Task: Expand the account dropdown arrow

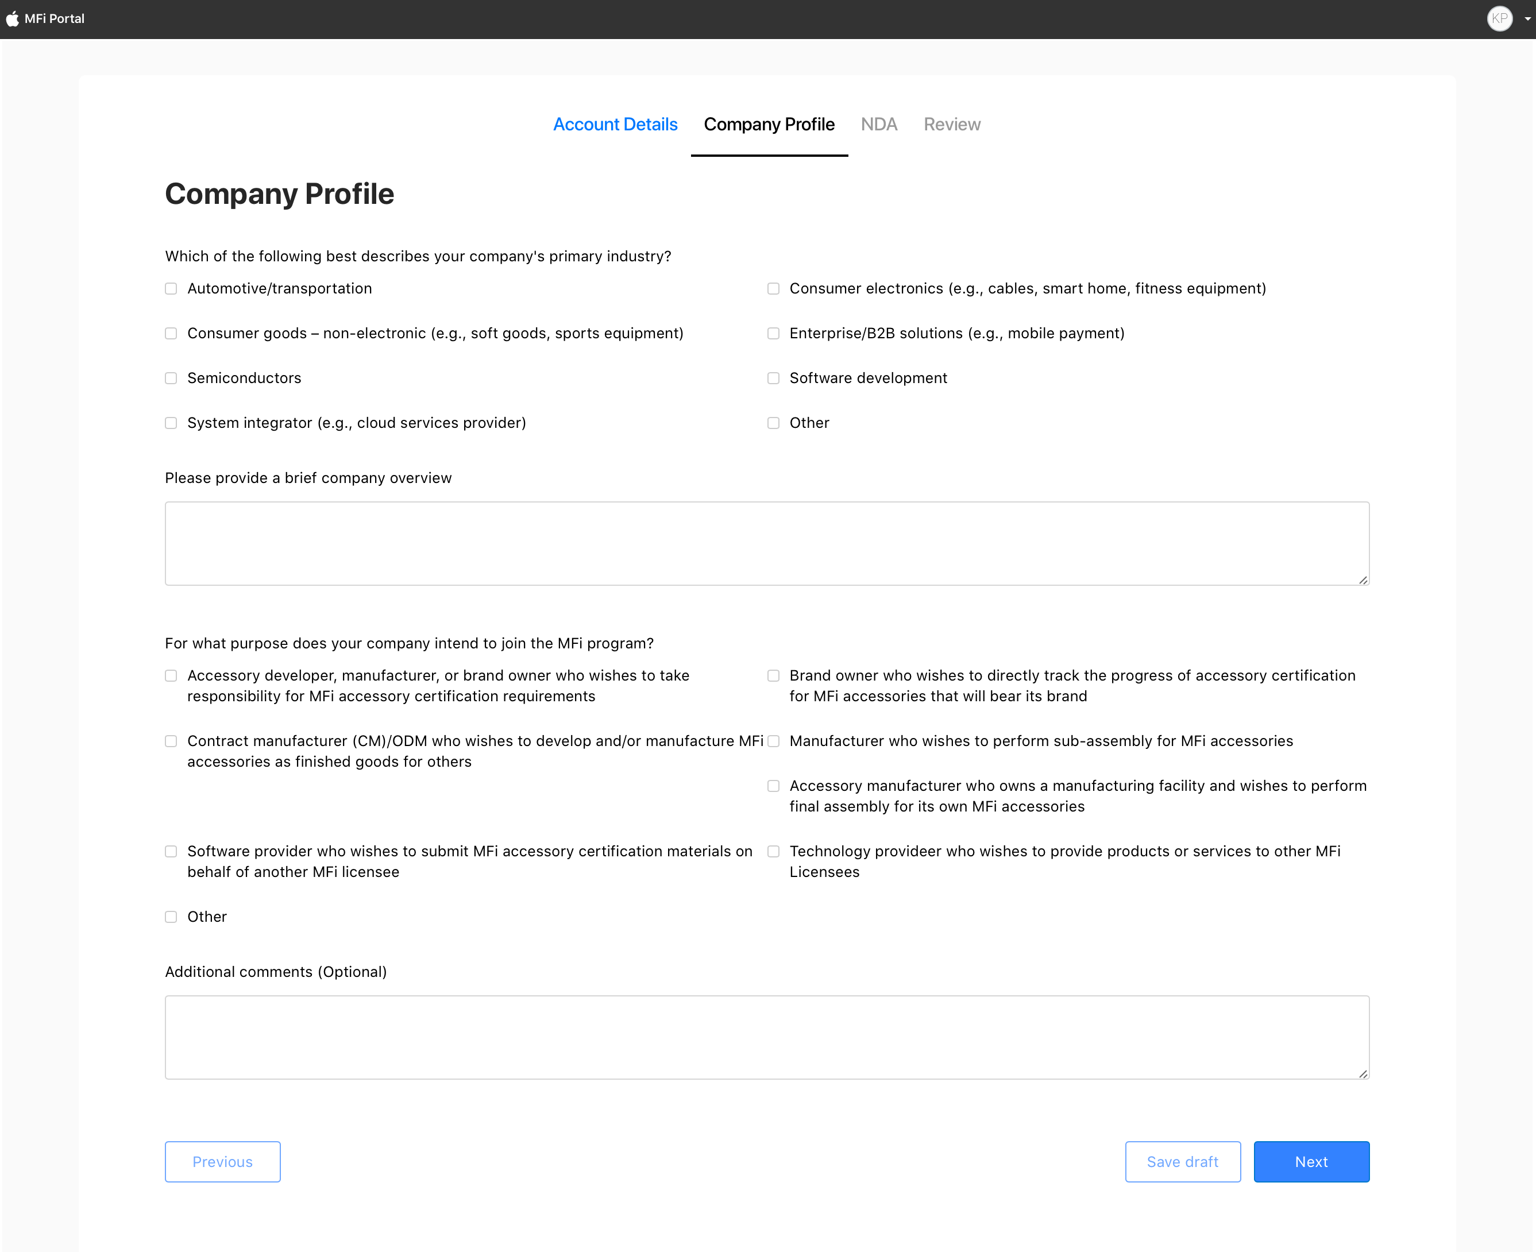Action: 1527,20
